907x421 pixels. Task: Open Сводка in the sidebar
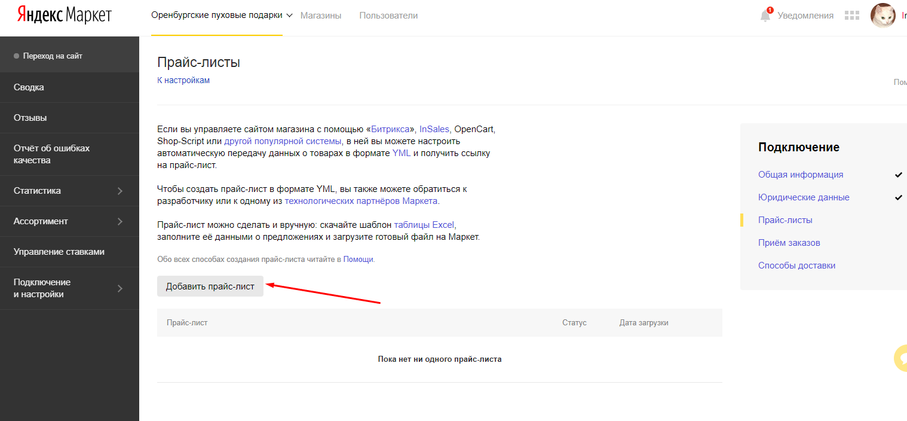pyautogui.click(x=69, y=87)
